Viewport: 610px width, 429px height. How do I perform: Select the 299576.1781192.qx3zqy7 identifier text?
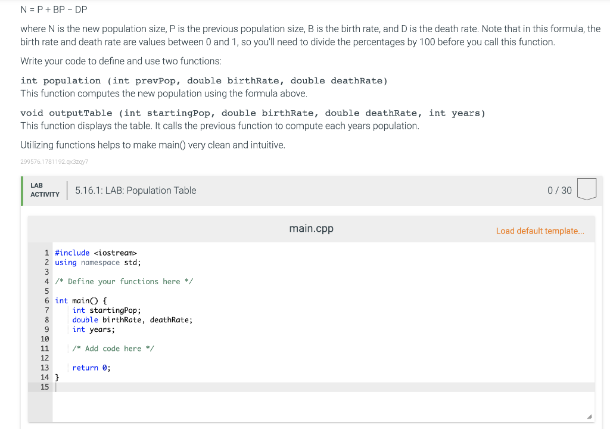[54, 161]
